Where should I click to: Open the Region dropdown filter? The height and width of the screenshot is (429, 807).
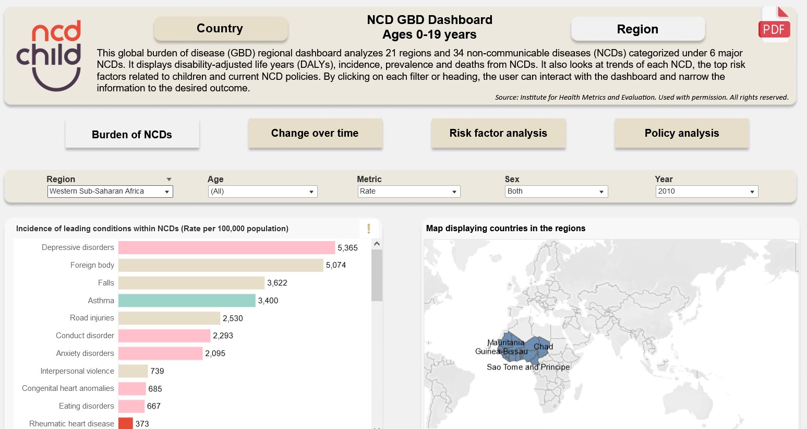pos(110,192)
